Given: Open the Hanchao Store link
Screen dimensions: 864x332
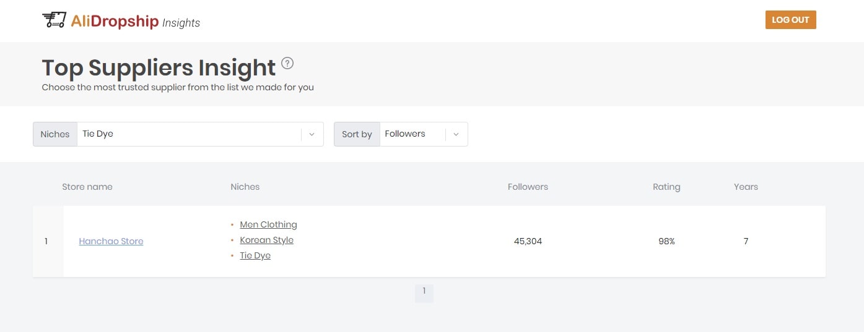Looking at the screenshot, I should (x=111, y=242).
